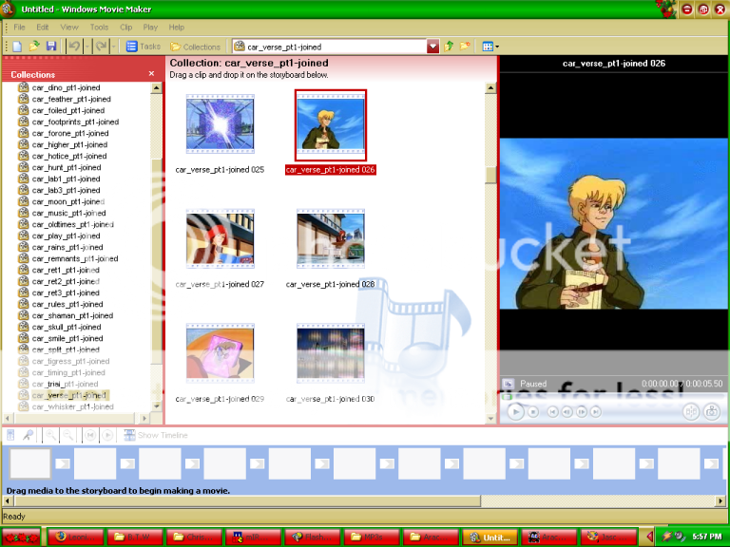
Task: Open the Tools menu
Action: (99, 28)
